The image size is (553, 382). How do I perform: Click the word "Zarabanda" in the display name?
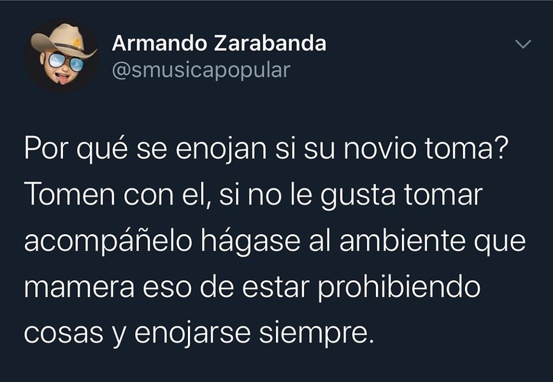point(269,43)
